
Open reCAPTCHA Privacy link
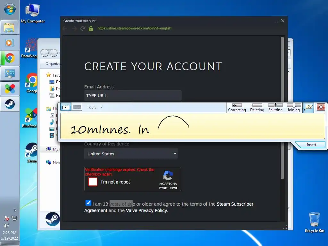(x=163, y=188)
